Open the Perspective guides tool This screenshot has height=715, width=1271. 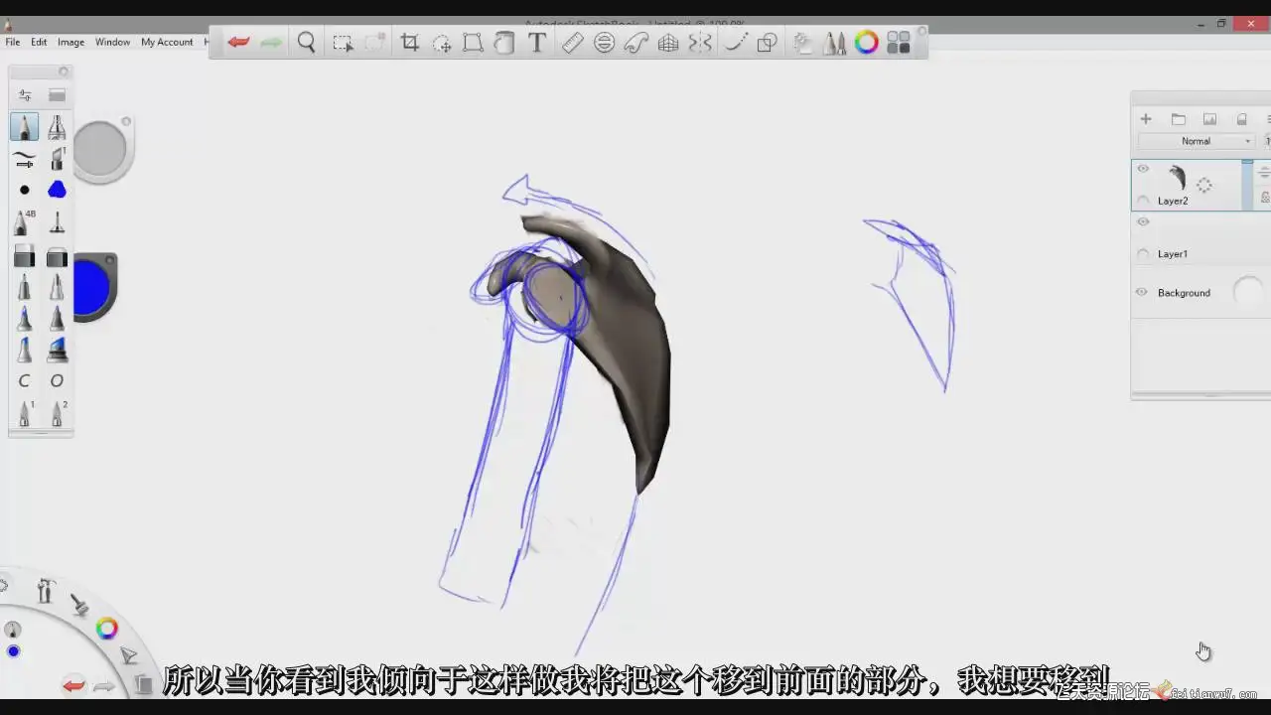pyautogui.click(x=668, y=43)
